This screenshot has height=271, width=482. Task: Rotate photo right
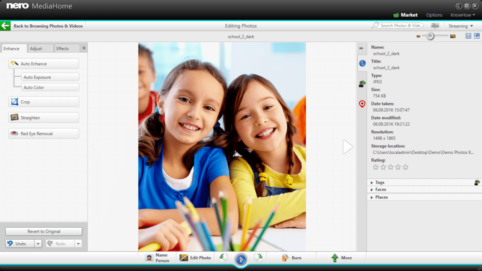tap(258, 257)
